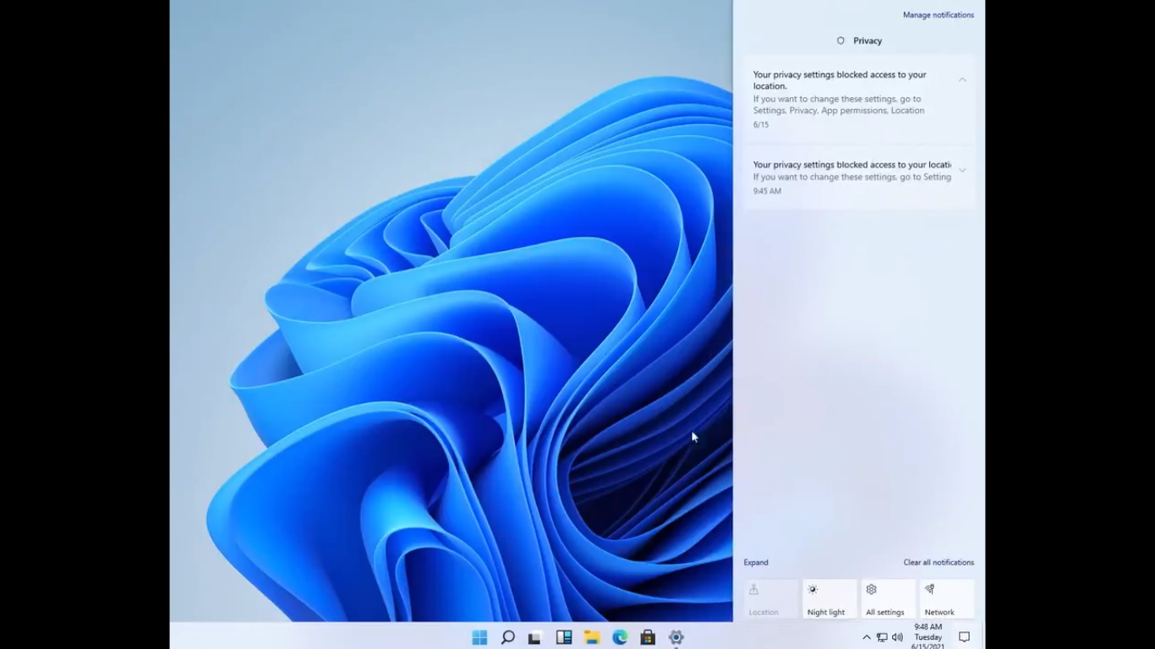Close the Action Center via tray icon
1155x649 pixels.
964,637
